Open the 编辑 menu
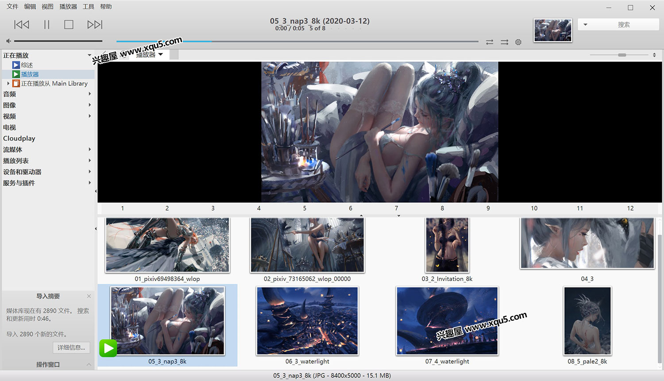Screen dimensions: 664x381 (30, 7)
